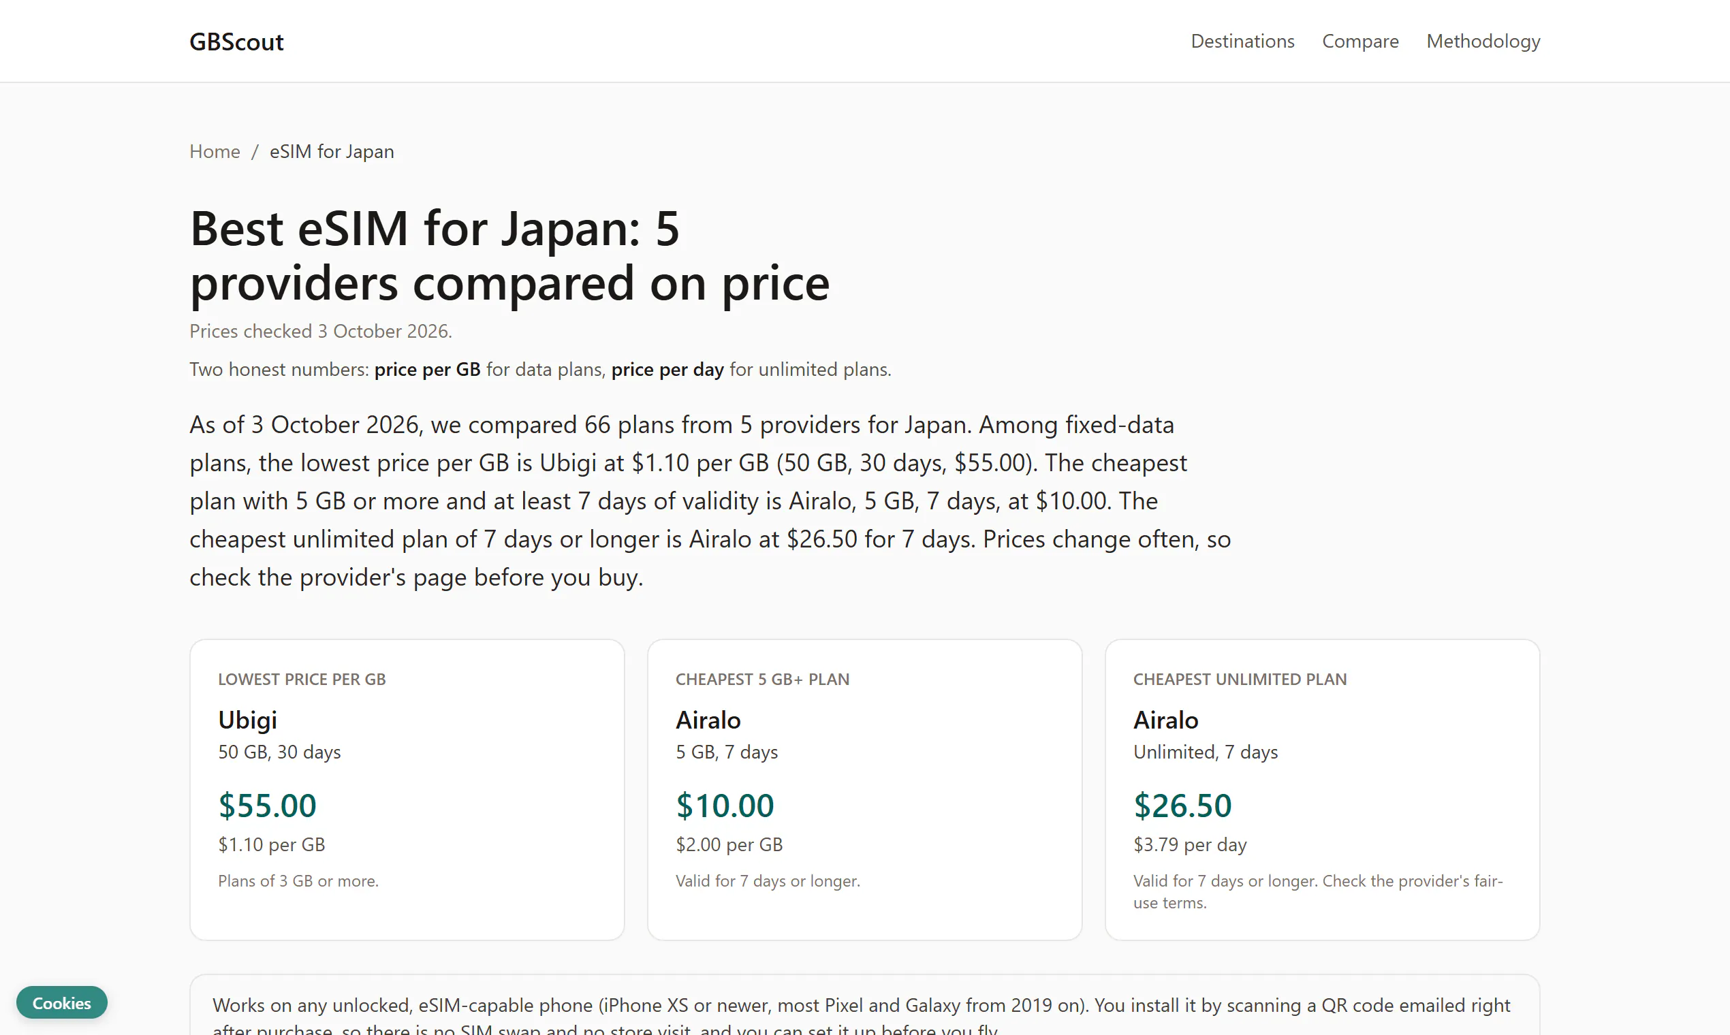
Task: Click the $10.00 price
Action: 725,806
